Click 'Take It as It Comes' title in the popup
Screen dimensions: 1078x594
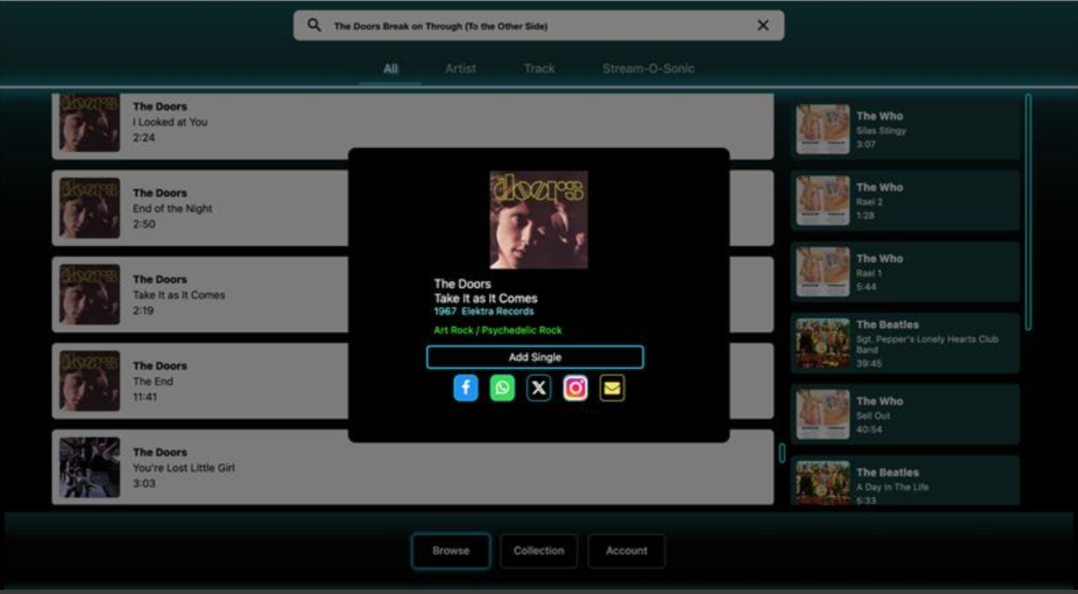pos(486,298)
